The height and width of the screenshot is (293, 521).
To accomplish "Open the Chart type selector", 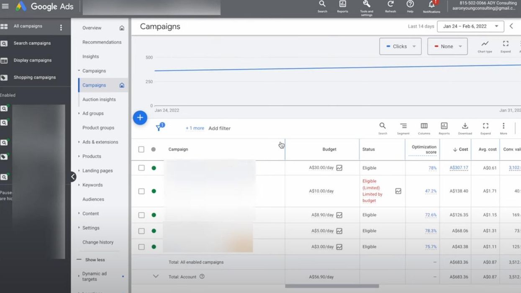I will tap(484, 44).
